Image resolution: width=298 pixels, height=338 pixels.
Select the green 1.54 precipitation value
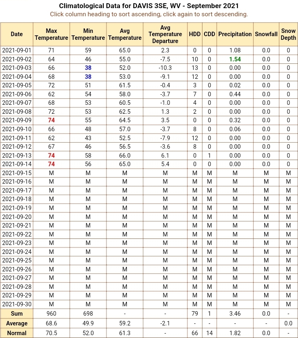point(235,59)
